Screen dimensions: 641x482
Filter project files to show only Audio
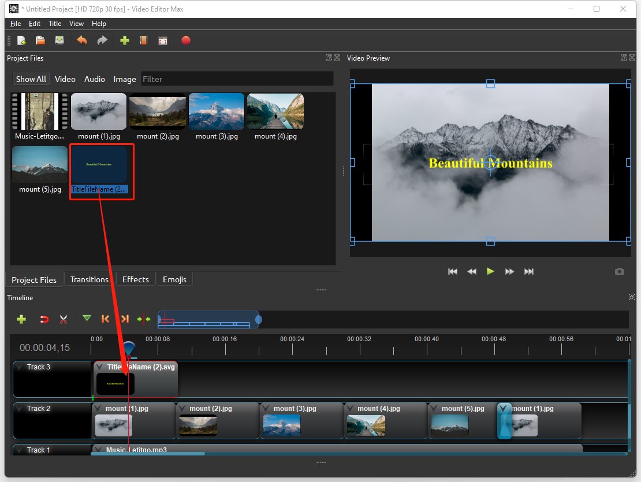tap(94, 79)
